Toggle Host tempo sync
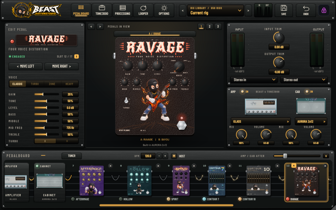The width and height of the screenshot is (336, 210). click(x=174, y=156)
